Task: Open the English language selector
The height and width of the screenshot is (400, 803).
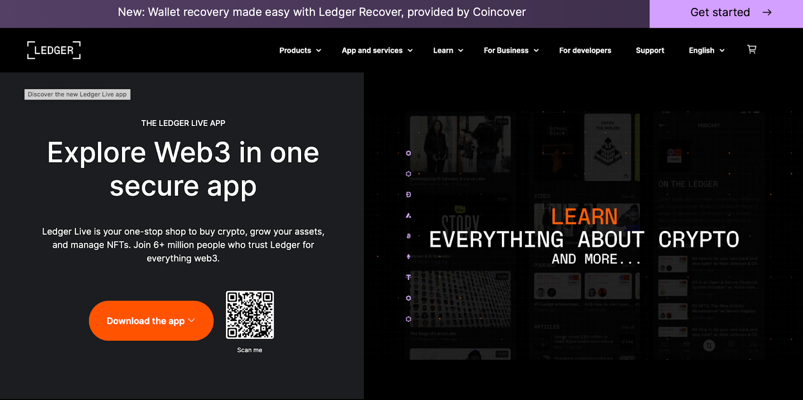Action: [x=707, y=50]
